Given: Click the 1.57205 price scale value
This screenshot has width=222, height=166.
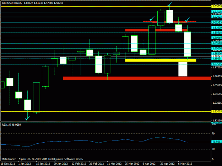Looking at the screenshot, I should tap(217, 68).
